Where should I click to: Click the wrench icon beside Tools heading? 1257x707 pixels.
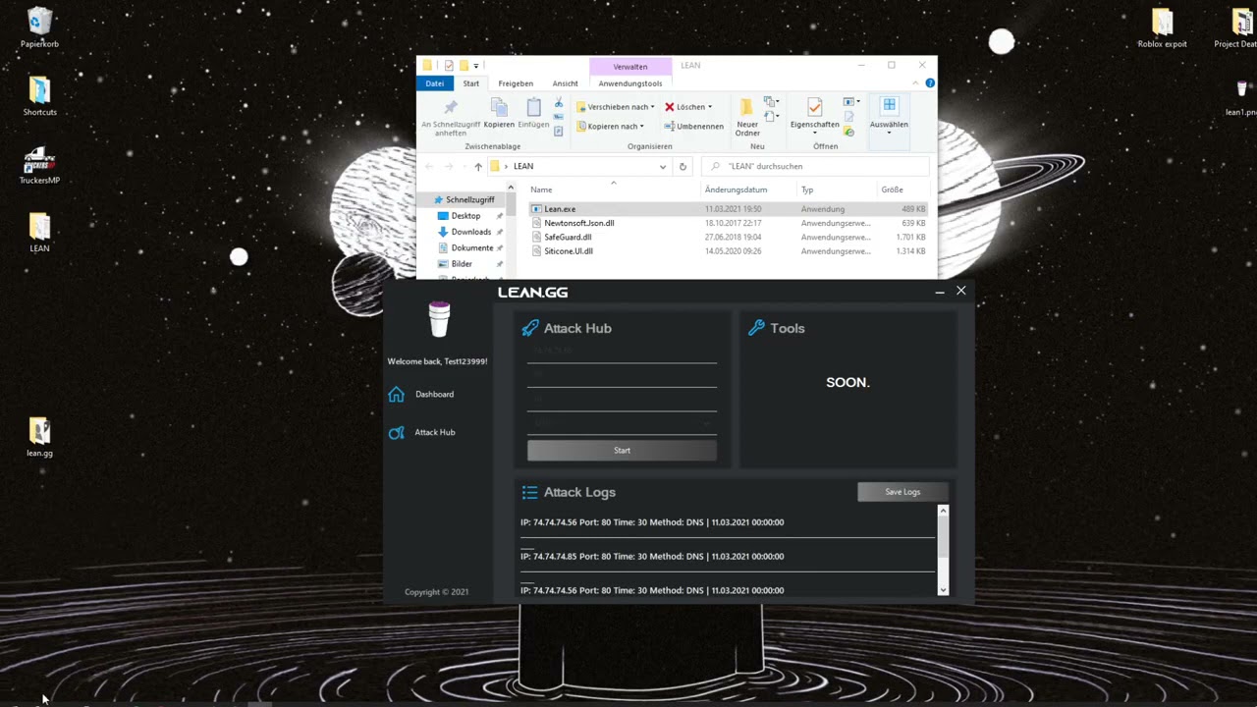(756, 328)
